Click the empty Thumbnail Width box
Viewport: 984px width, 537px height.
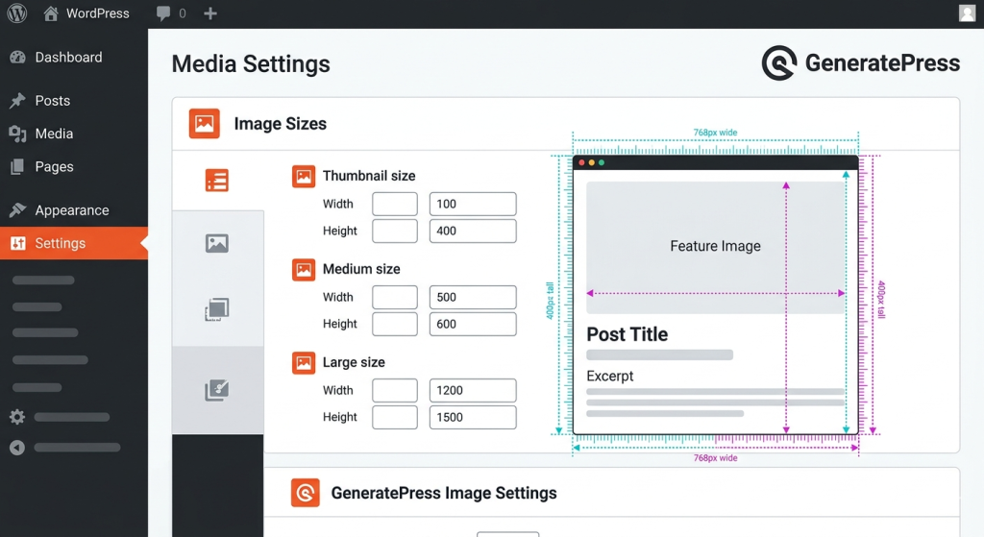tap(395, 204)
